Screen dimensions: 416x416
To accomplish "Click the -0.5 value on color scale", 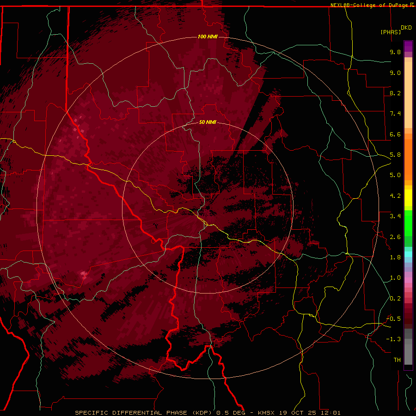I will click(393, 319).
